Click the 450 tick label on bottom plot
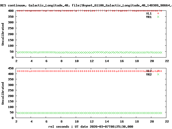172x129 pixels. click(x=11, y=68)
